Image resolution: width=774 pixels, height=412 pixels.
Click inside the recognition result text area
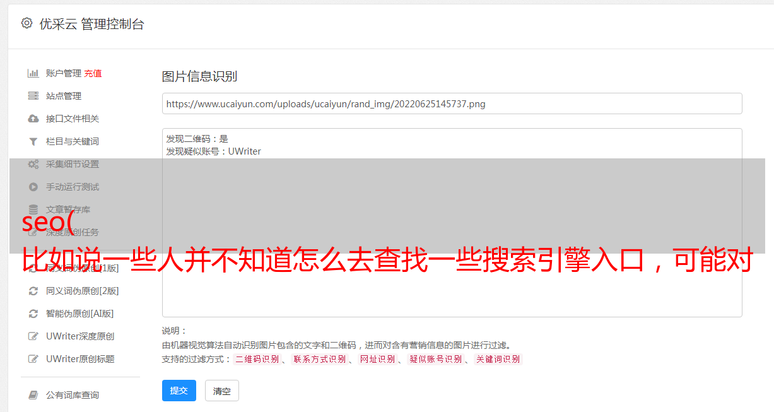[x=452, y=222]
